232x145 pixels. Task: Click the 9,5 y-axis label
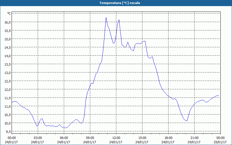click(9, 131)
